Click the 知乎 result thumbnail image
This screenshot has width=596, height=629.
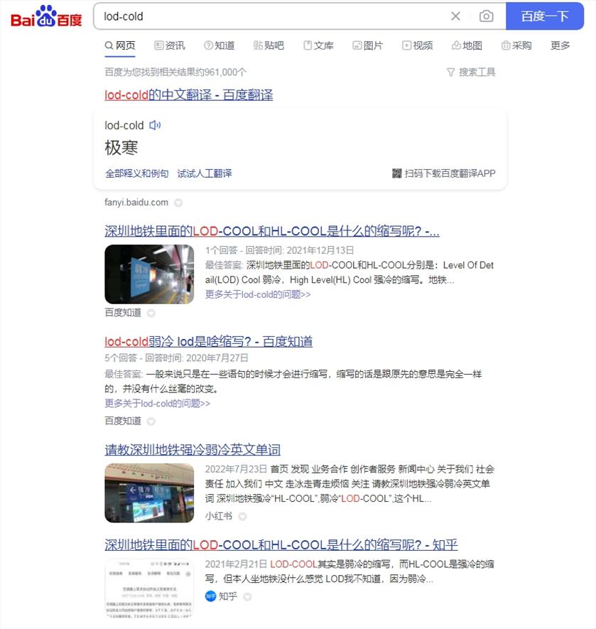[x=149, y=588]
